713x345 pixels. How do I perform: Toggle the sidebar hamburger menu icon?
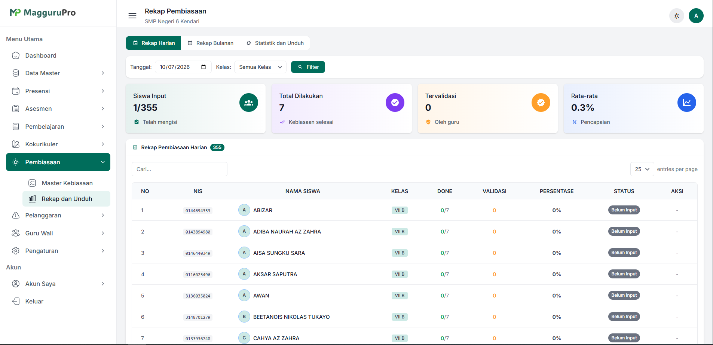click(132, 16)
